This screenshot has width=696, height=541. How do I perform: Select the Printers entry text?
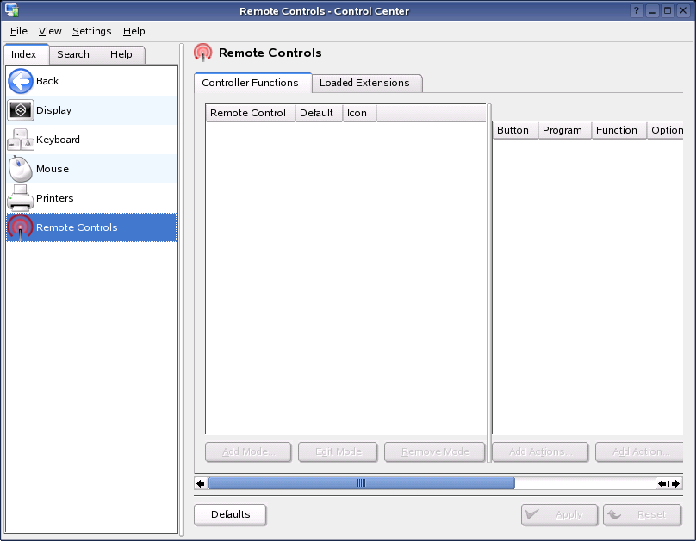click(x=54, y=198)
